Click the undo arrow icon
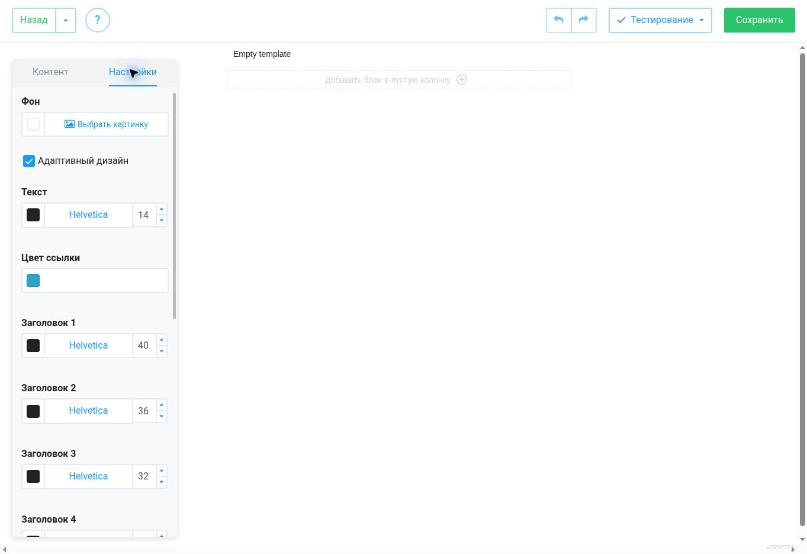 pos(558,20)
